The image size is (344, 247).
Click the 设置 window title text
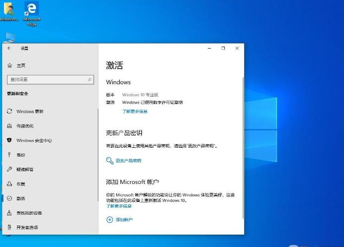[25, 48]
